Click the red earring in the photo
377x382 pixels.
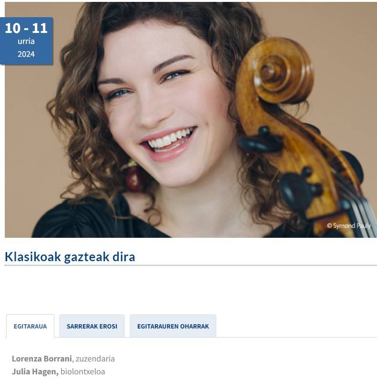click(134, 177)
